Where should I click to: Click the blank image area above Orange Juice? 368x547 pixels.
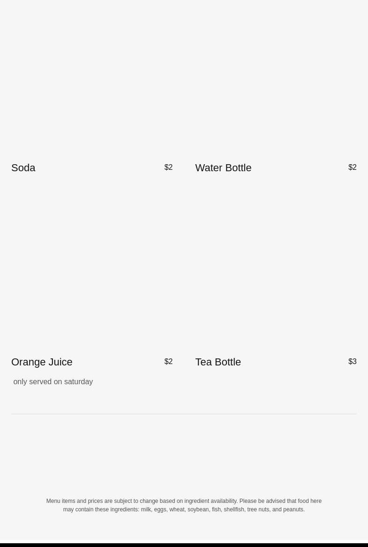coord(92,267)
